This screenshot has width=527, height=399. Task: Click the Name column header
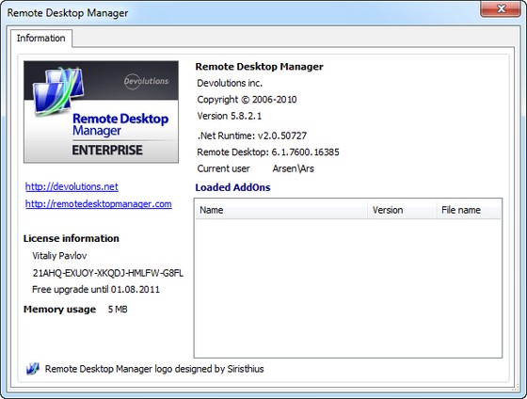pyautogui.click(x=281, y=210)
